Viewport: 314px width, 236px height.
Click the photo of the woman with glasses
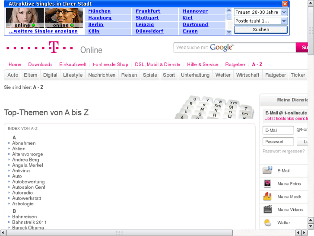click(63, 18)
